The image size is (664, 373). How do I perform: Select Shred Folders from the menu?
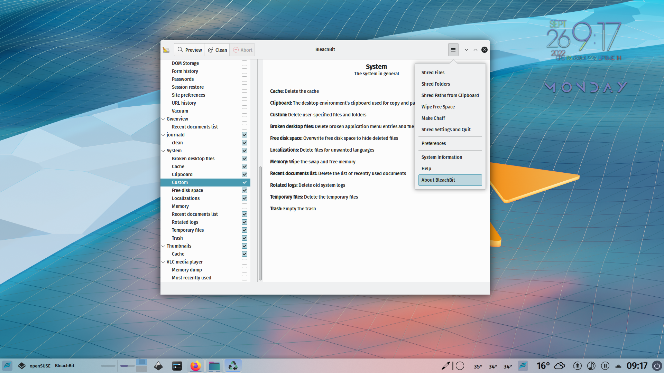coord(450,84)
